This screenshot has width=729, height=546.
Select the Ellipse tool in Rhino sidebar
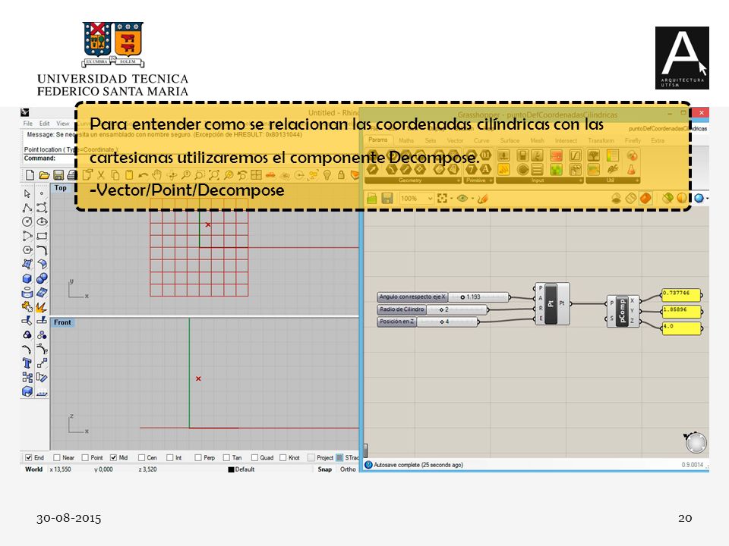coord(42,222)
